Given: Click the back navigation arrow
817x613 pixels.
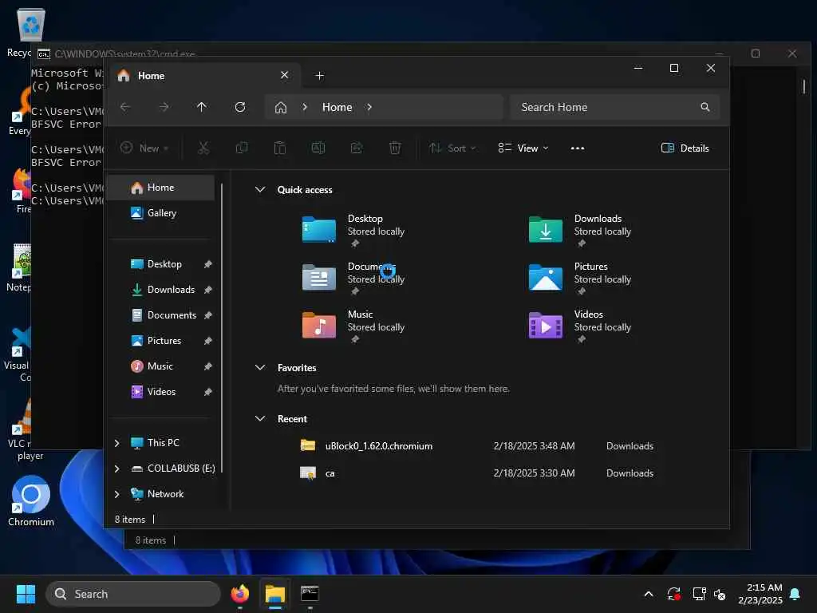Looking at the screenshot, I should (x=125, y=107).
